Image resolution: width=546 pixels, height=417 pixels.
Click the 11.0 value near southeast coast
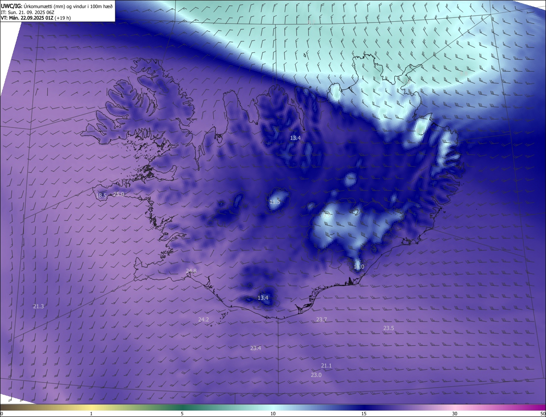point(359,267)
